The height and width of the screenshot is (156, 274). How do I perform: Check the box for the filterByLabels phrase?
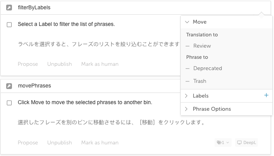[9, 24]
